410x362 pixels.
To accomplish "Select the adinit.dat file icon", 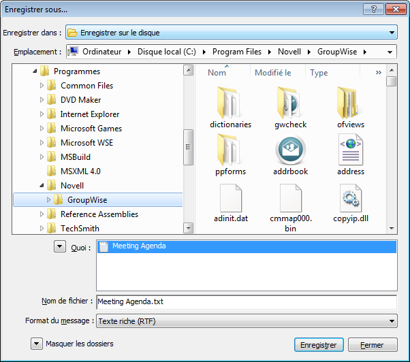I will point(231,198).
